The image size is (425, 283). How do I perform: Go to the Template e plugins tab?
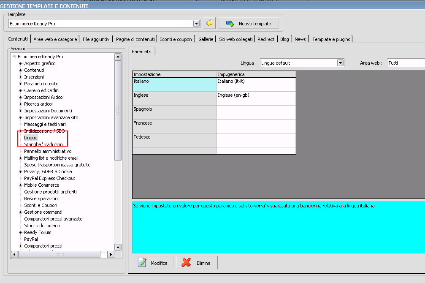point(331,39)
